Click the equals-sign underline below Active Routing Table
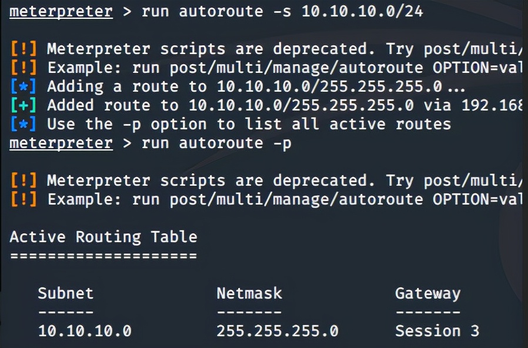 (103, 256)
